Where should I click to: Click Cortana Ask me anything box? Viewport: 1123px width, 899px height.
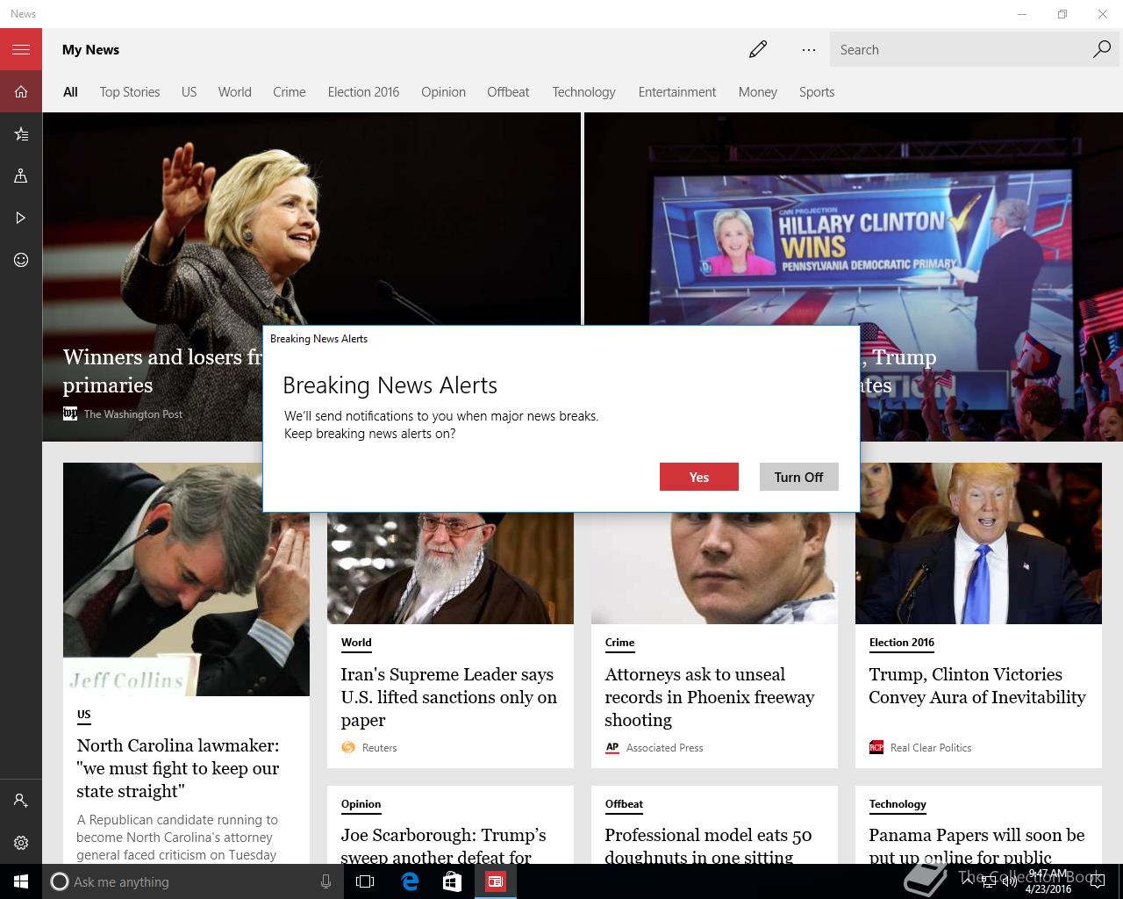point(191,881)
